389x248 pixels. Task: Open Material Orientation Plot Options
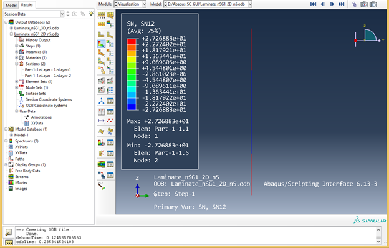[110, 61]
